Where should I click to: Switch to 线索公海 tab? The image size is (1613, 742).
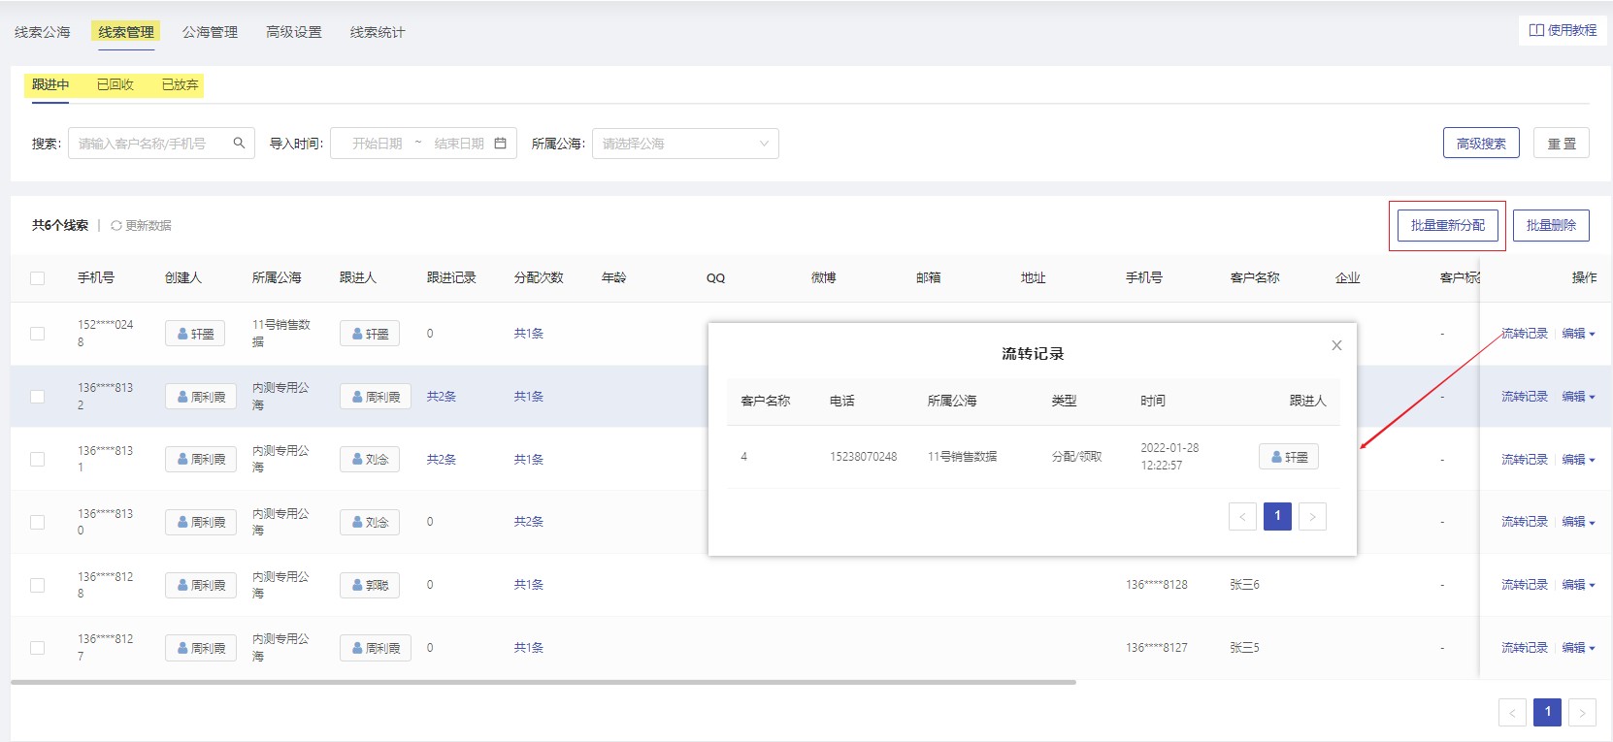click(x=43, y=32)
